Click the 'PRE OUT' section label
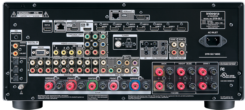This screenshot has width=245, height=110. (x=120, y=75)
